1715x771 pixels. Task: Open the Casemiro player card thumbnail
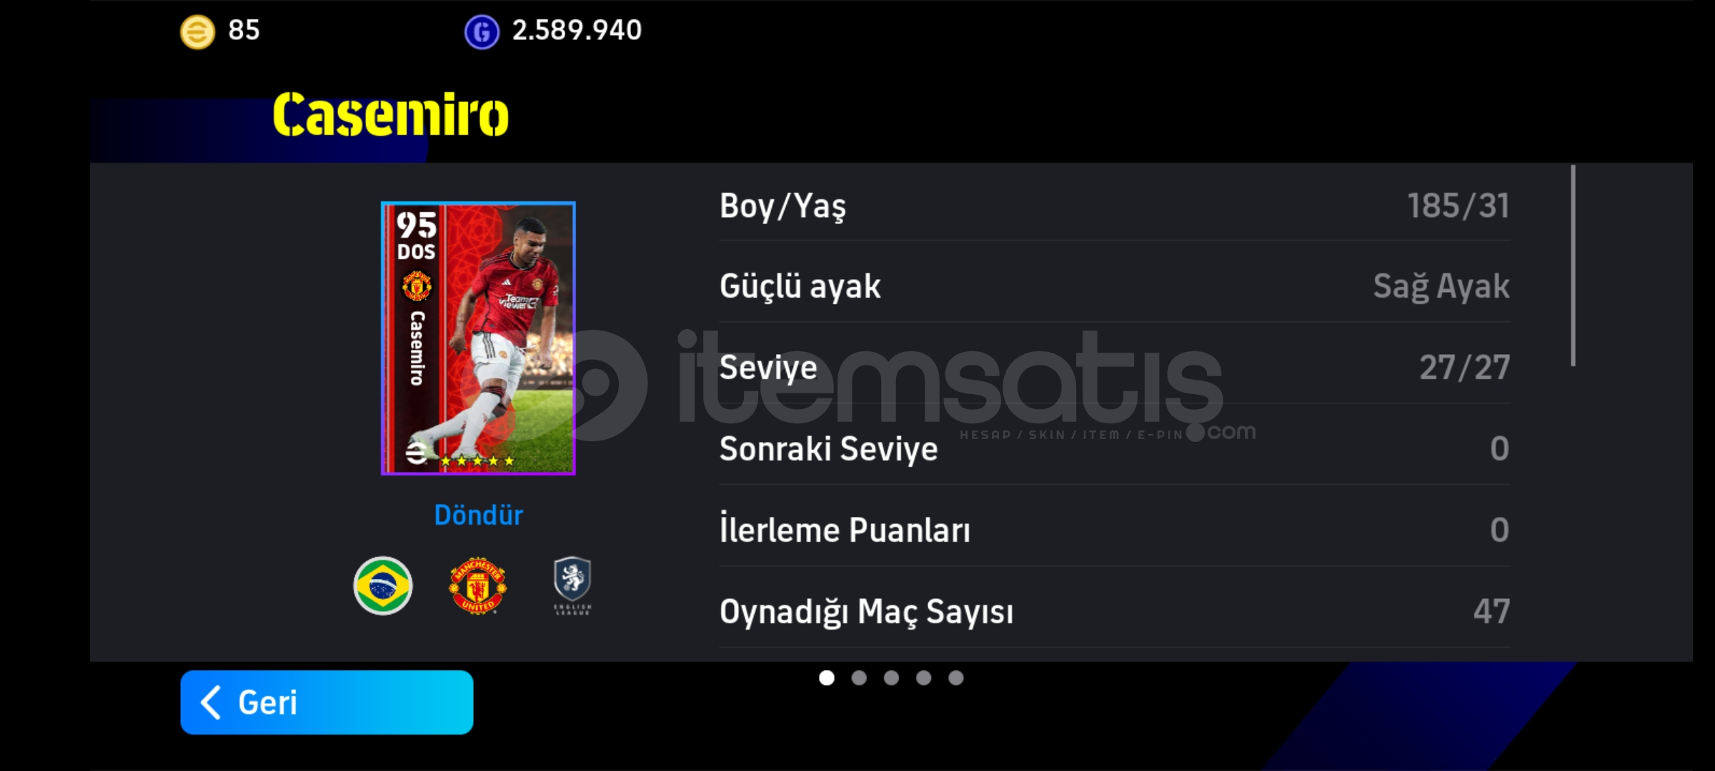(x=478, y=338)
